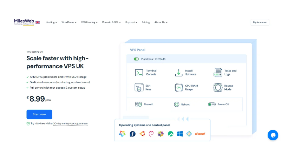Click the 'IP address : 10.12.14.16' text

click(x=153, y=59)
